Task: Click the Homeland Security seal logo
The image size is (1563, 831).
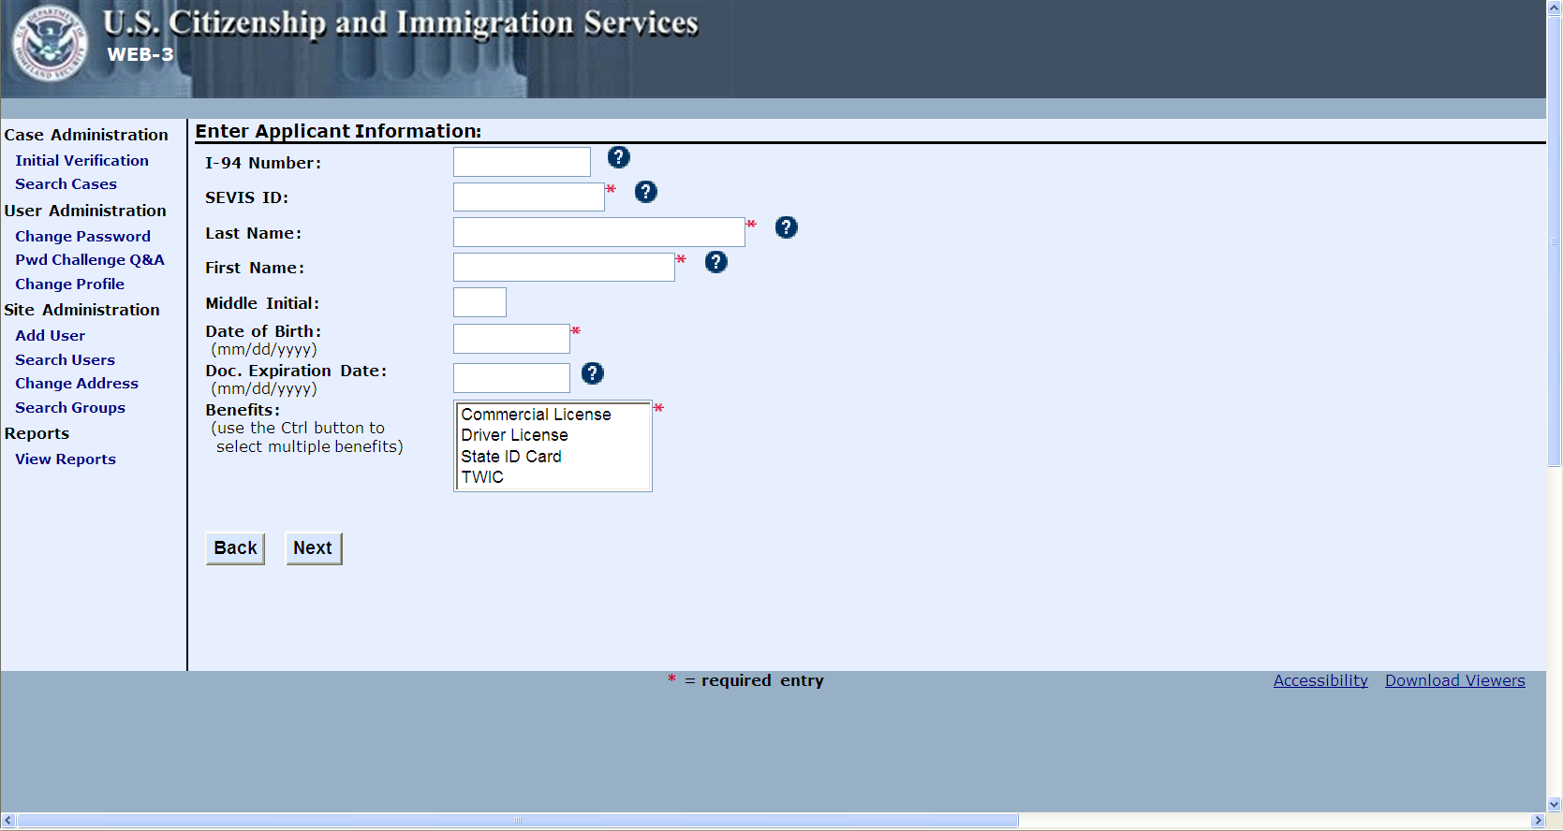Action: click(x=50, y=45)
